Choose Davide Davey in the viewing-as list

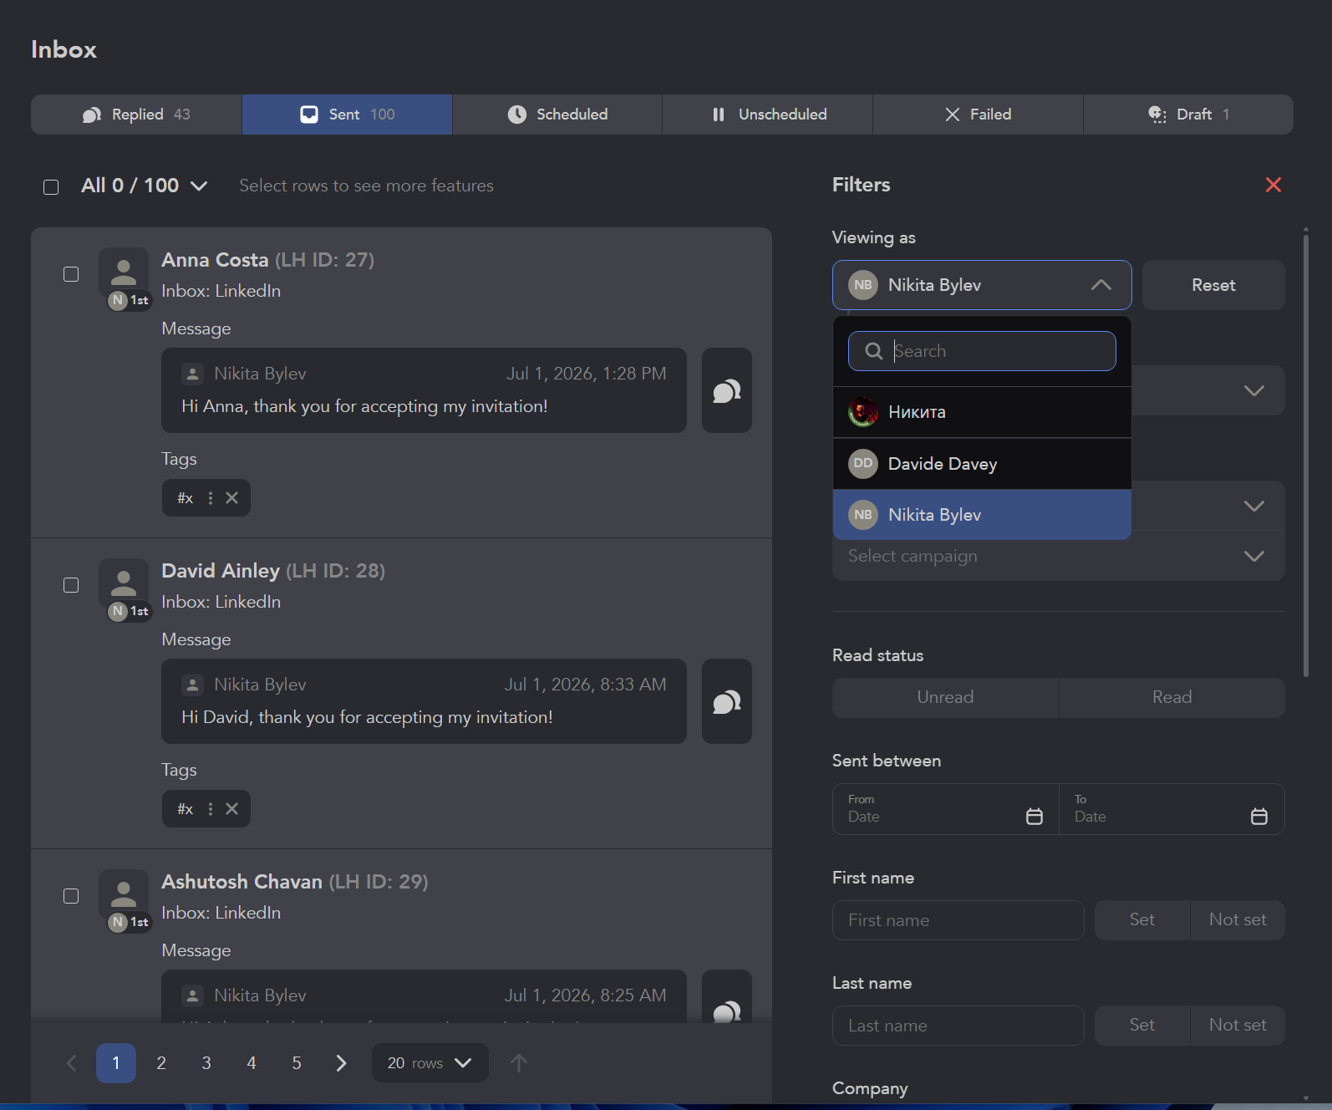(x=982, y=464)
